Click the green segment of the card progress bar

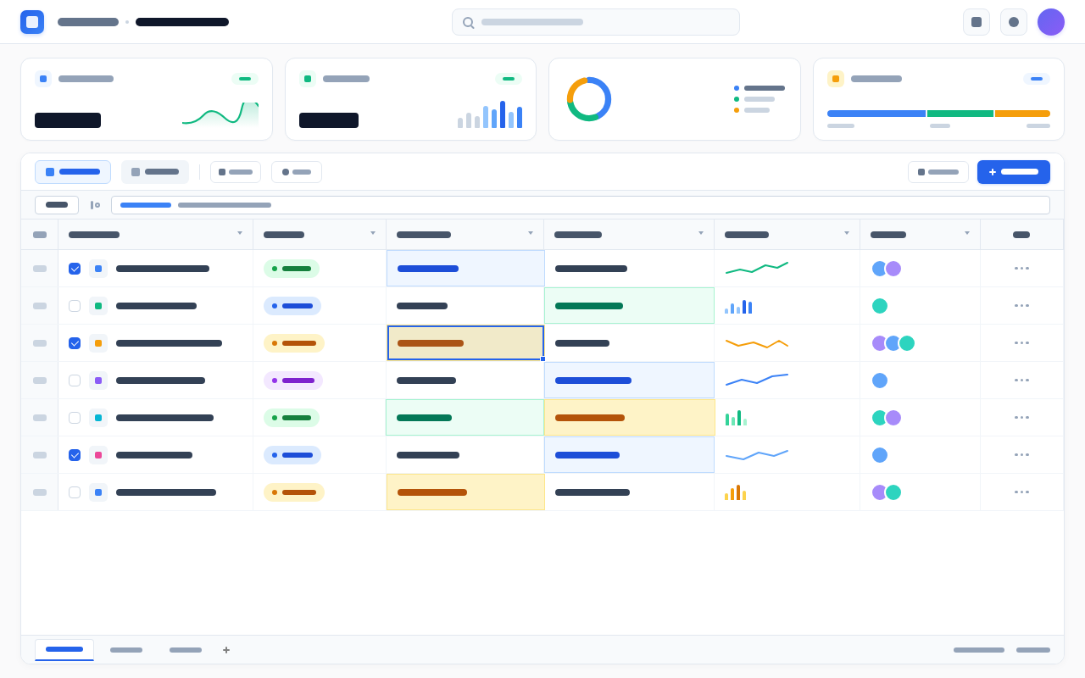(960, 114)
